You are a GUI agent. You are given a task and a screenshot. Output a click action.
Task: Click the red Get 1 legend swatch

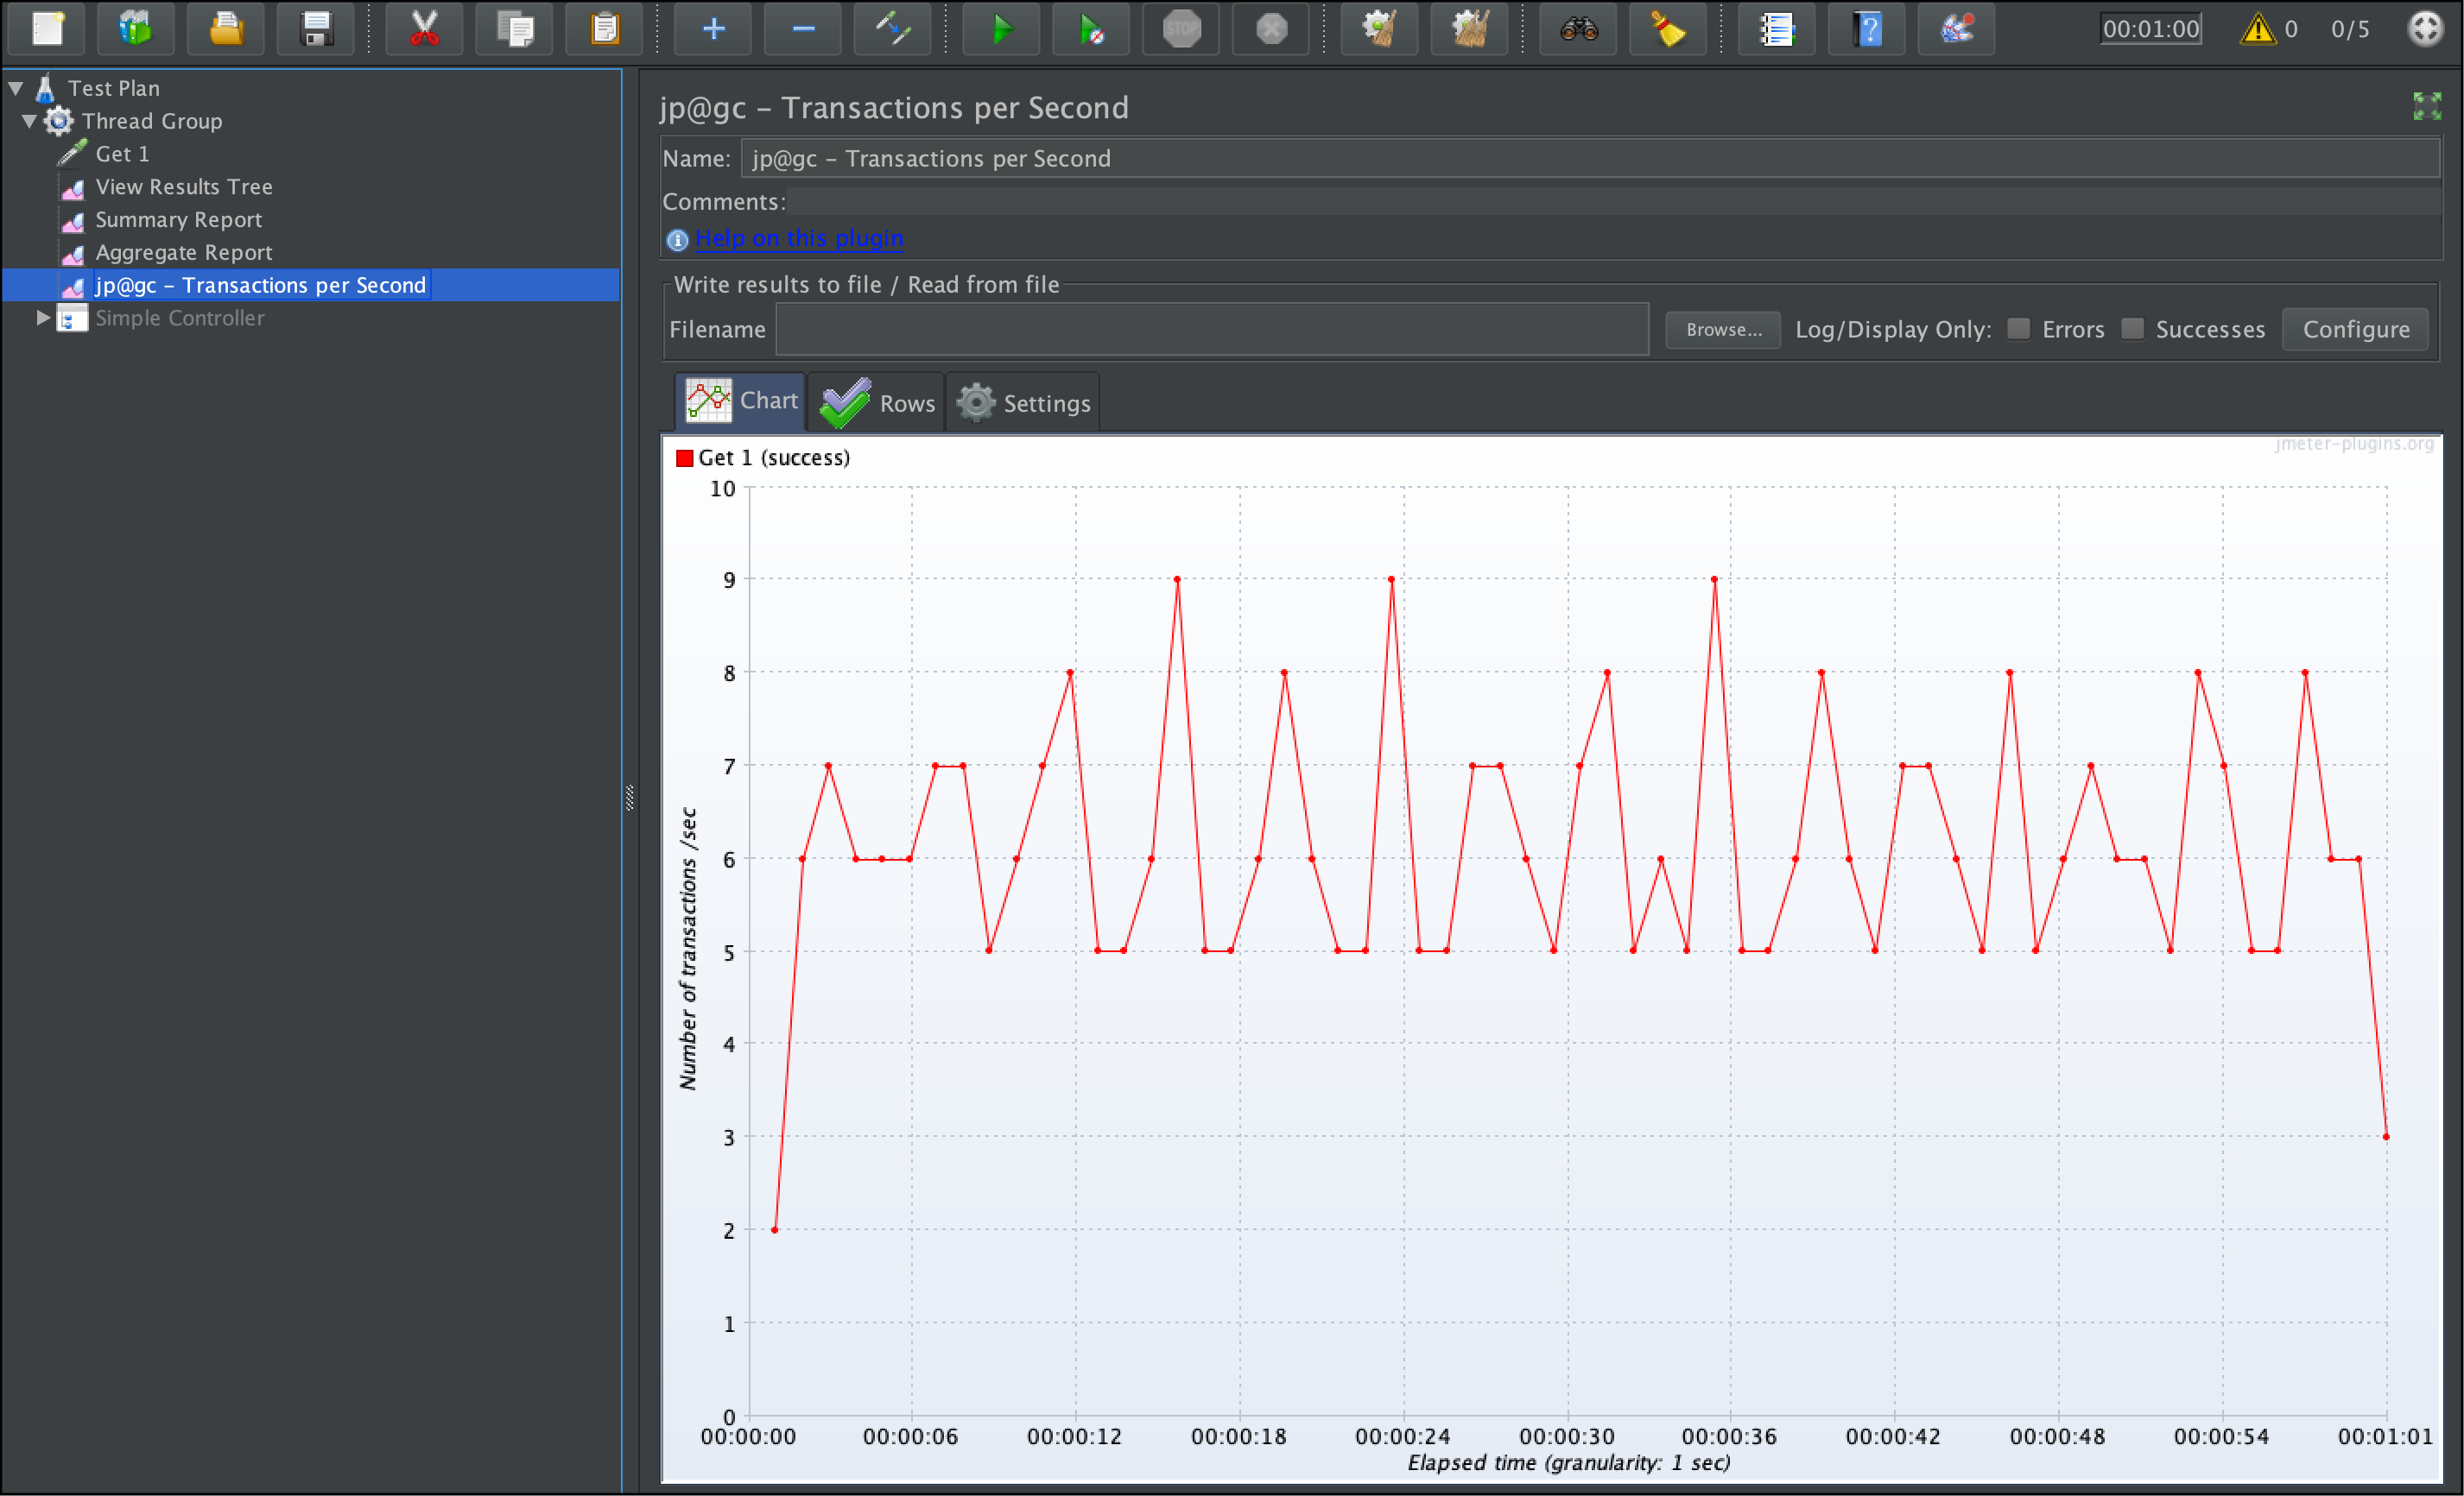(685, 458)
